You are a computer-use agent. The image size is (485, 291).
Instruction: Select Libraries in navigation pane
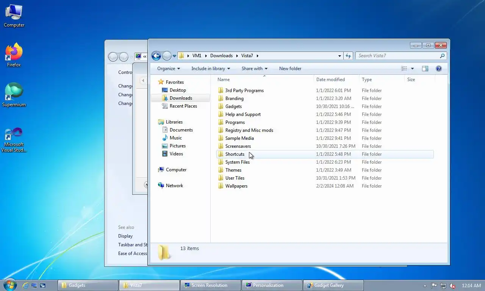click(174, 122)
